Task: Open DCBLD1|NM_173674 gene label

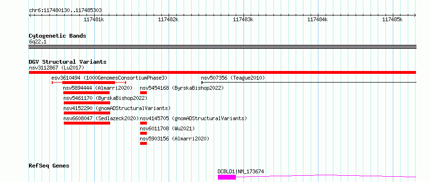Action: tap(241, 171)
